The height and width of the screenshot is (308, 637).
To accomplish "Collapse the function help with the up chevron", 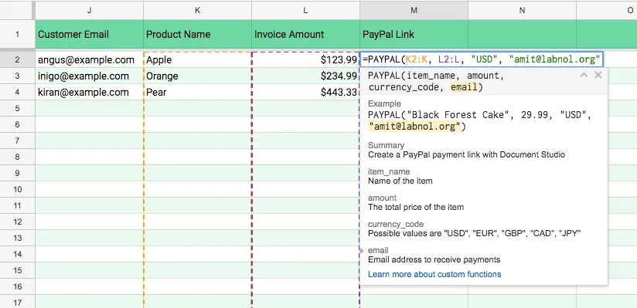I will 584,75.
